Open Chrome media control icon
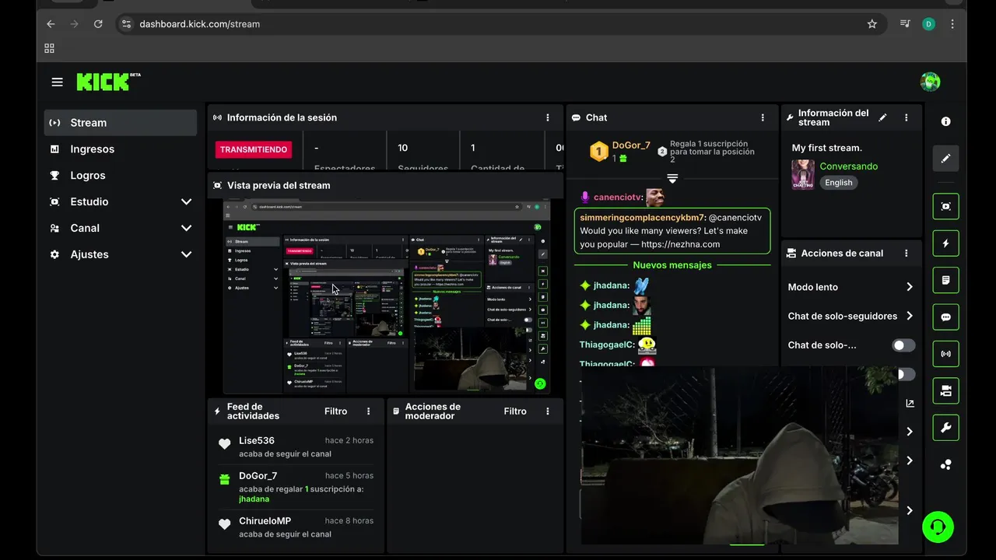The width and height of the screenshot is (996, 560). (x=905, y=24)
